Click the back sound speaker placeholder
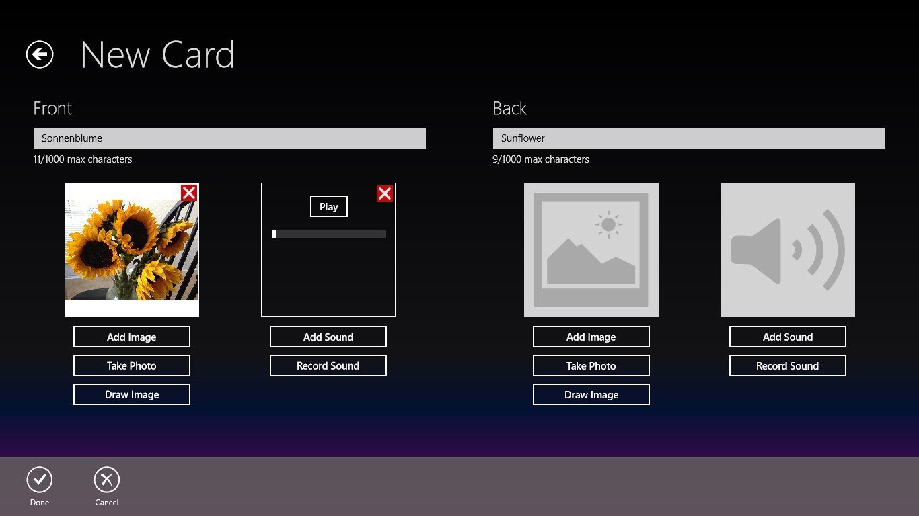Viewport: 919px width, 516px height. click(787, 250)
